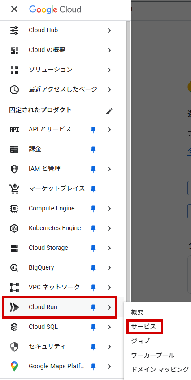Unpin IAM と管理 pin icon
Screen dimensions: 191x380
pos(93,169)
